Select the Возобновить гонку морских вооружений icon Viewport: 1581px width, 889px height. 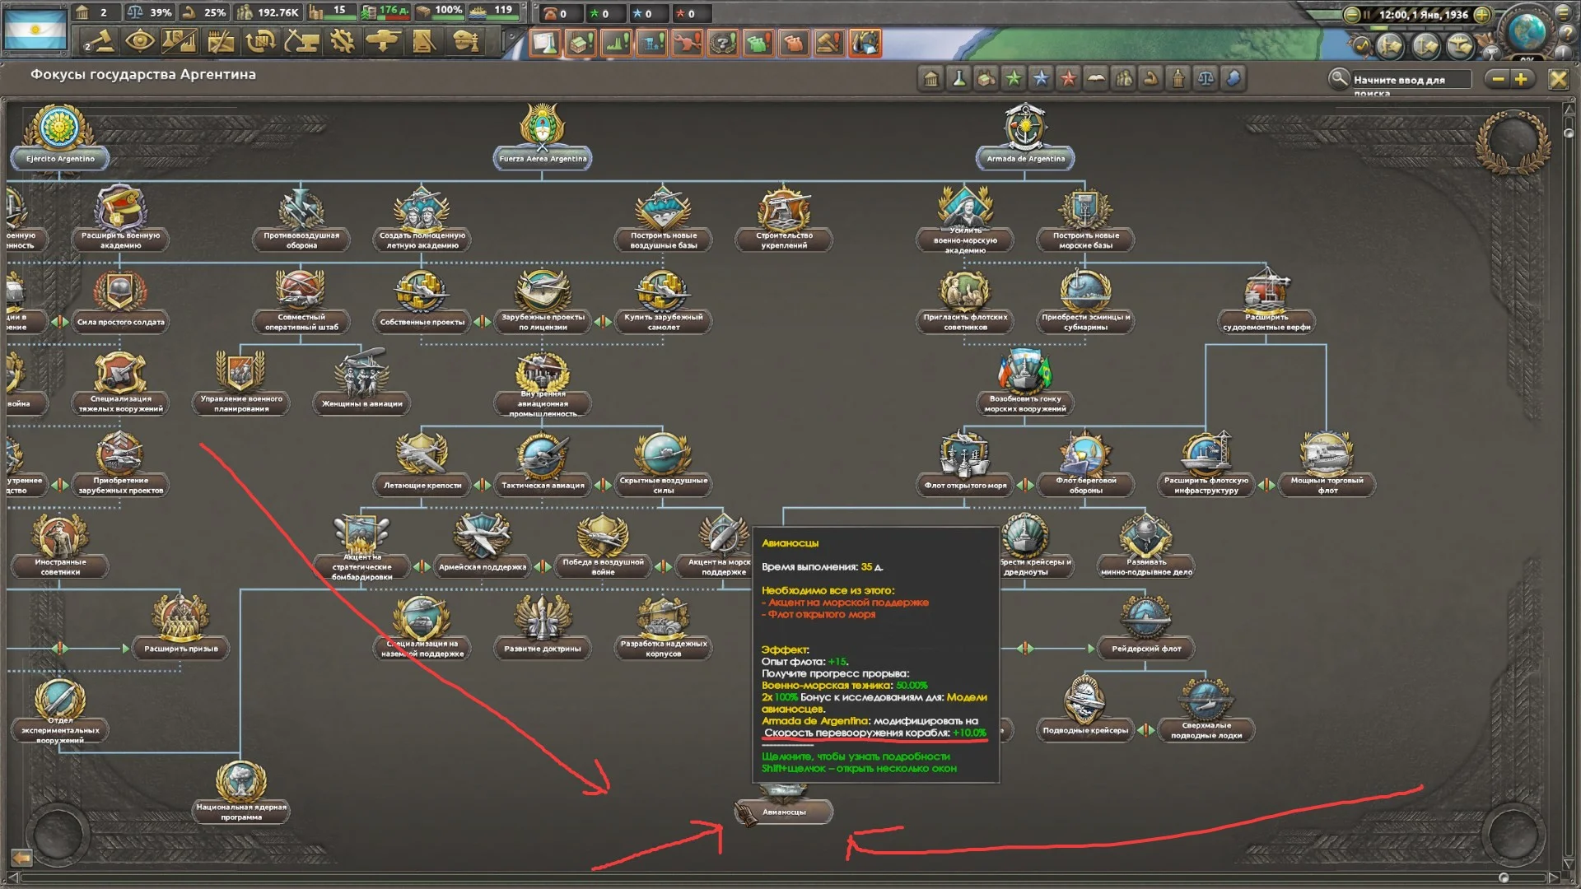tap(1025, 372)
